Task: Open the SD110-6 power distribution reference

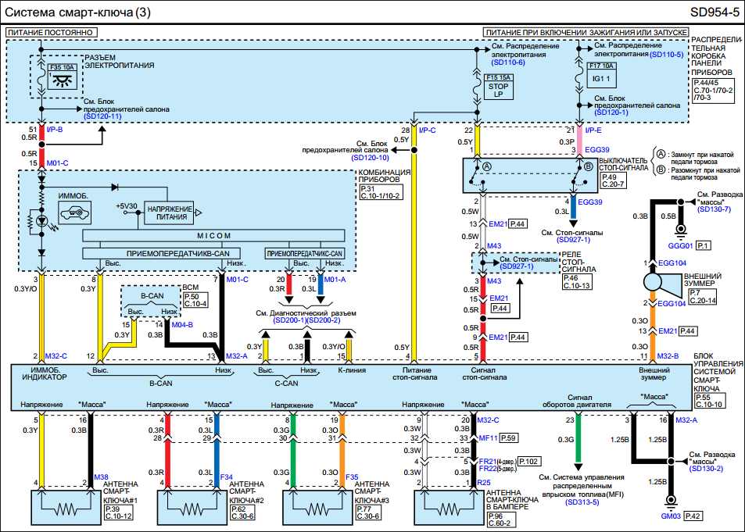Action: pos(509,62)
